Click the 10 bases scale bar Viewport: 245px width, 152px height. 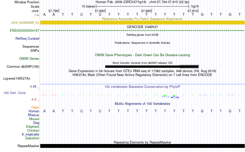(x=143, y=6)
